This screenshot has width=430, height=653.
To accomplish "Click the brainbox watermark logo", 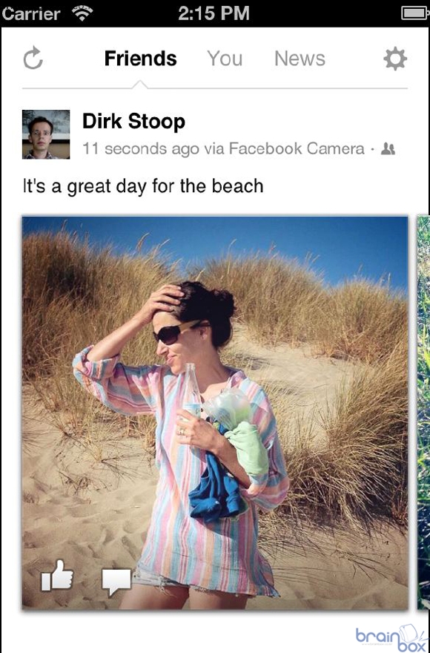I will pos(391,637).
